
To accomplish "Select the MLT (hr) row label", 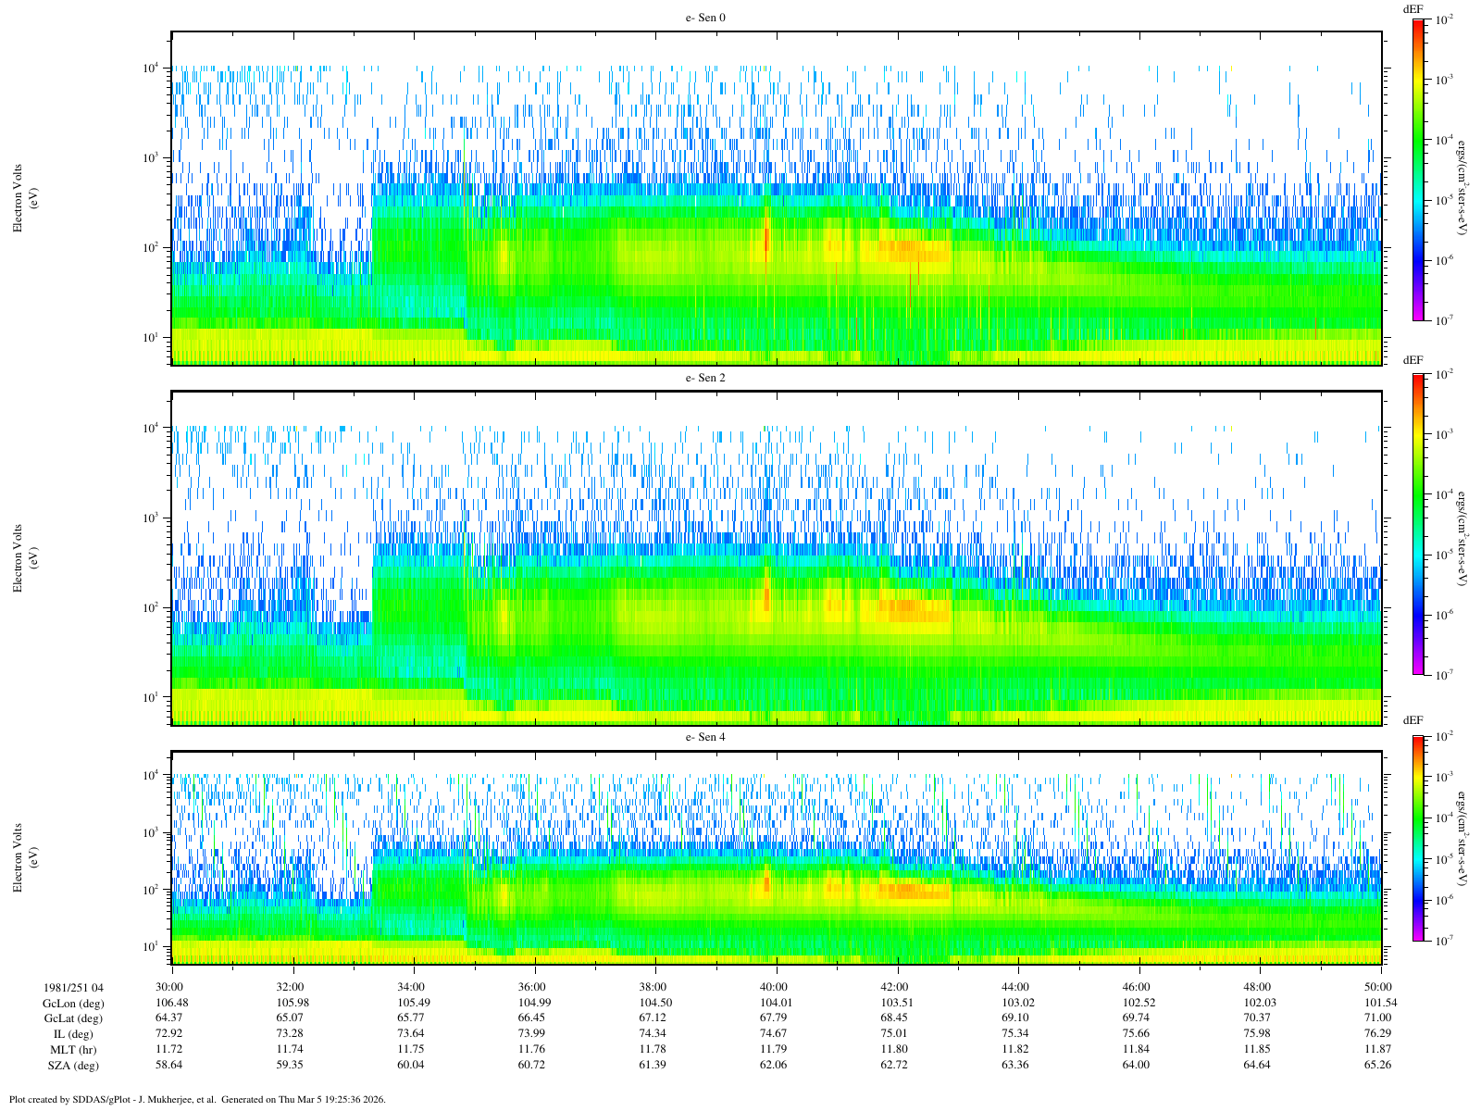I will [73, 1050].
